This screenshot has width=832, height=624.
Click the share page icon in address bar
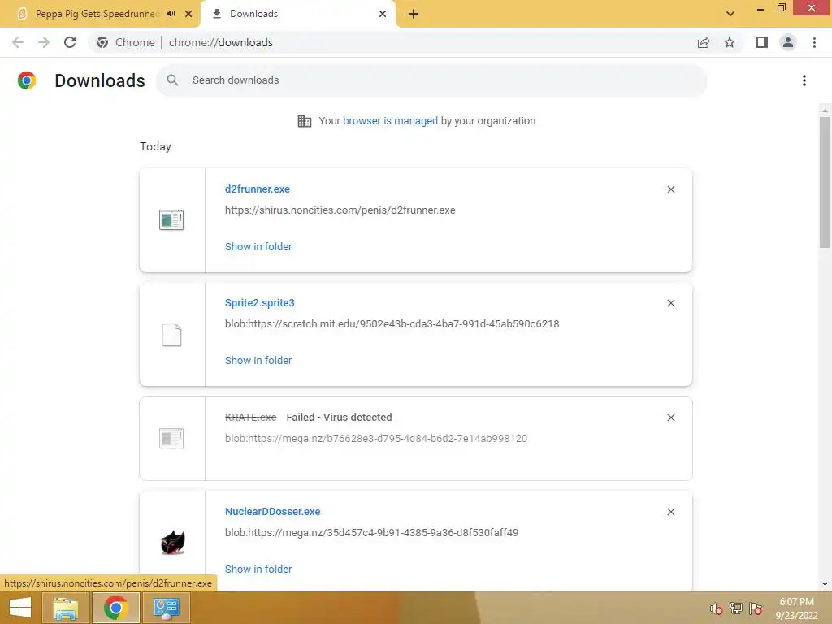(x=704, y=42)
